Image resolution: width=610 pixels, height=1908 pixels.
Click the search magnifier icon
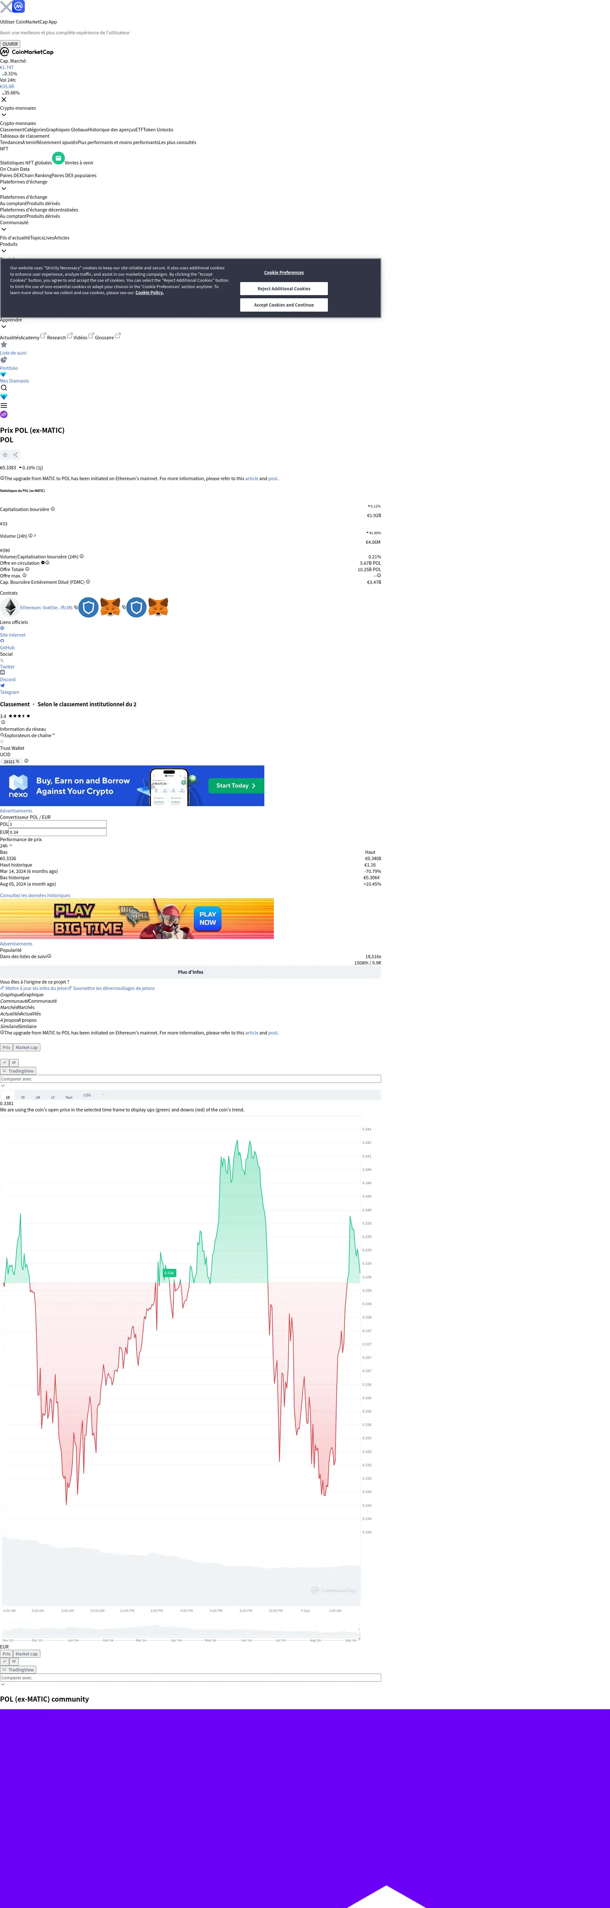(4, 388)
